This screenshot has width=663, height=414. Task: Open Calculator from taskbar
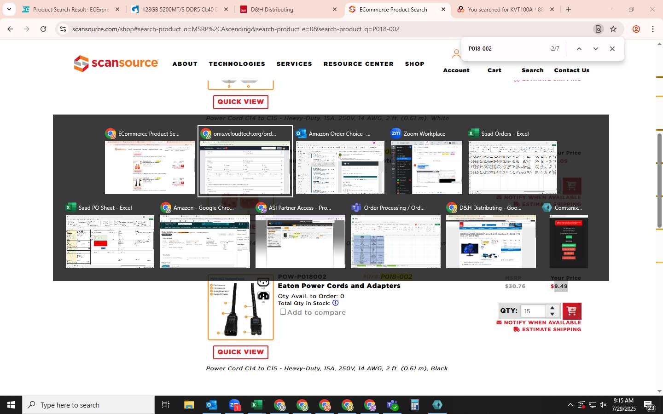pyautogui.click(x=415, y=405)
